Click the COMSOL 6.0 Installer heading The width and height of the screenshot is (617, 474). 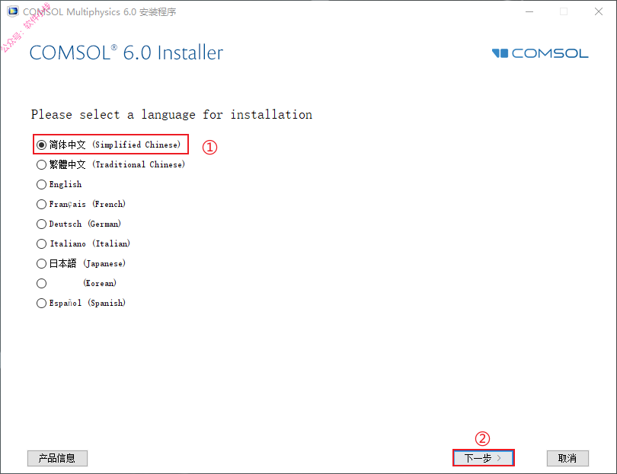click(x=126, y=52)
